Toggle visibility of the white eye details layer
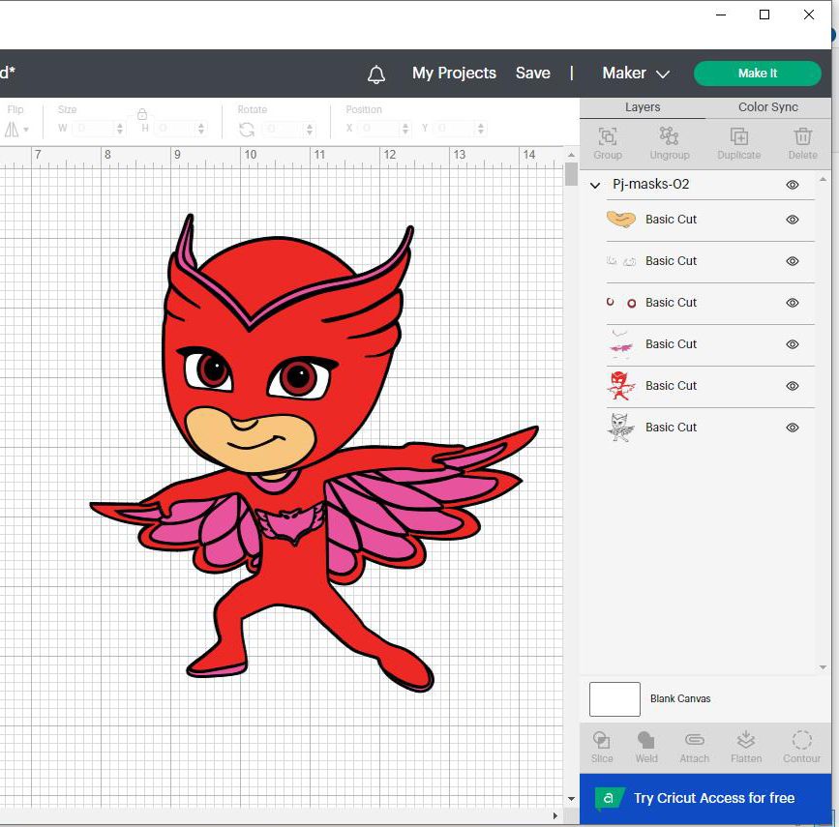 (793, 261)
